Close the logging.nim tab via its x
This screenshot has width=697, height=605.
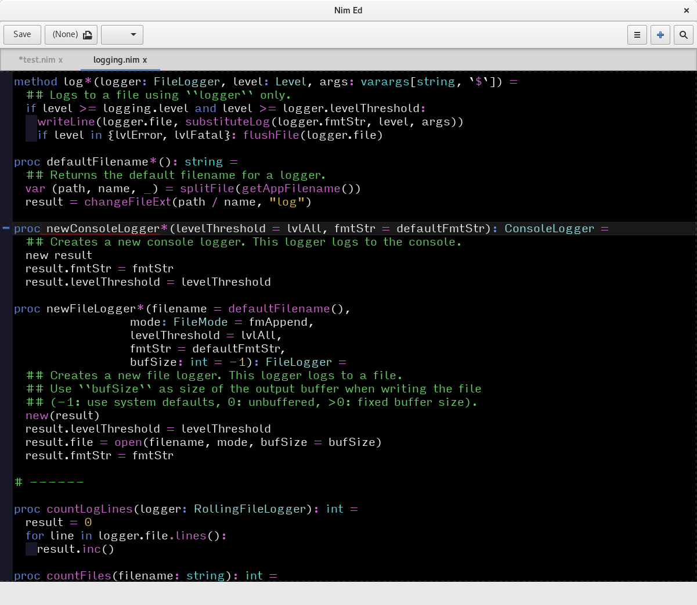coord(145,60)
